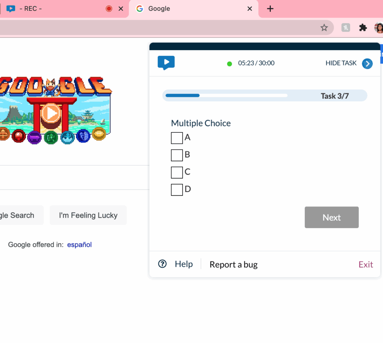The height and width of the screenshot is (343, 383).
Task: Check answer option A
Action: click(x=177, y=138)
